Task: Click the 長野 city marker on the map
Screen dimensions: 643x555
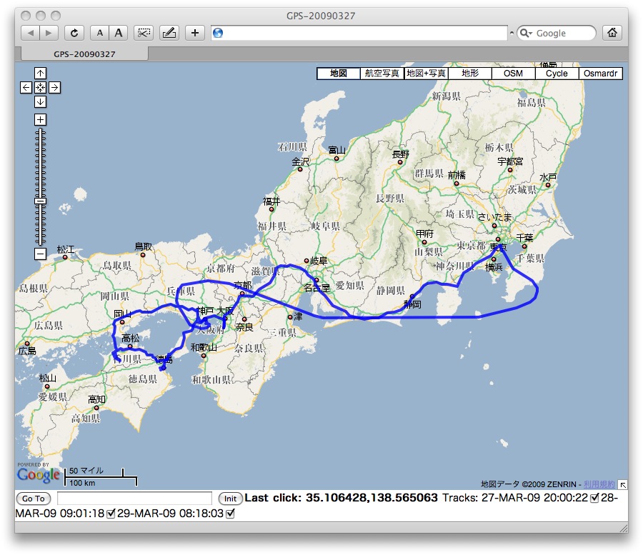Action: 400,162
